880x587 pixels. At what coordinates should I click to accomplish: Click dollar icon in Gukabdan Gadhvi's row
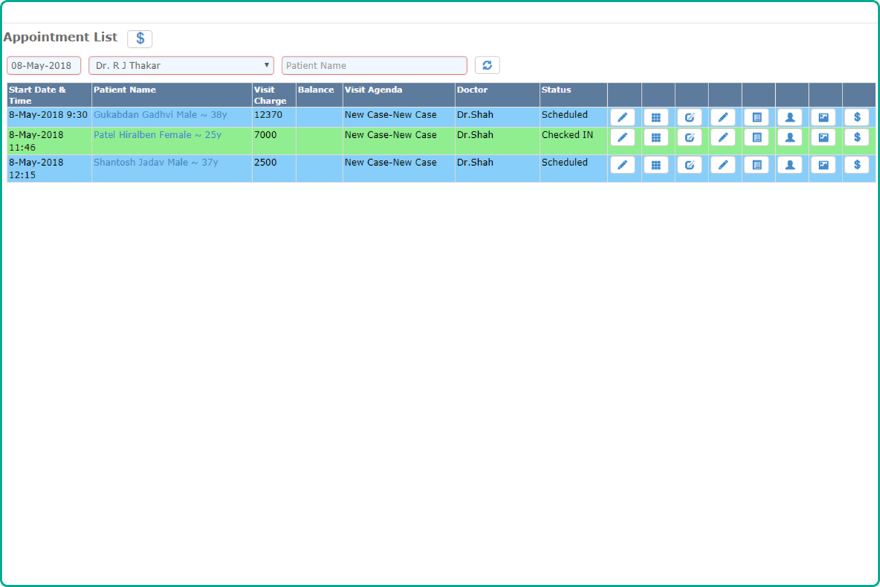point(857,117)
